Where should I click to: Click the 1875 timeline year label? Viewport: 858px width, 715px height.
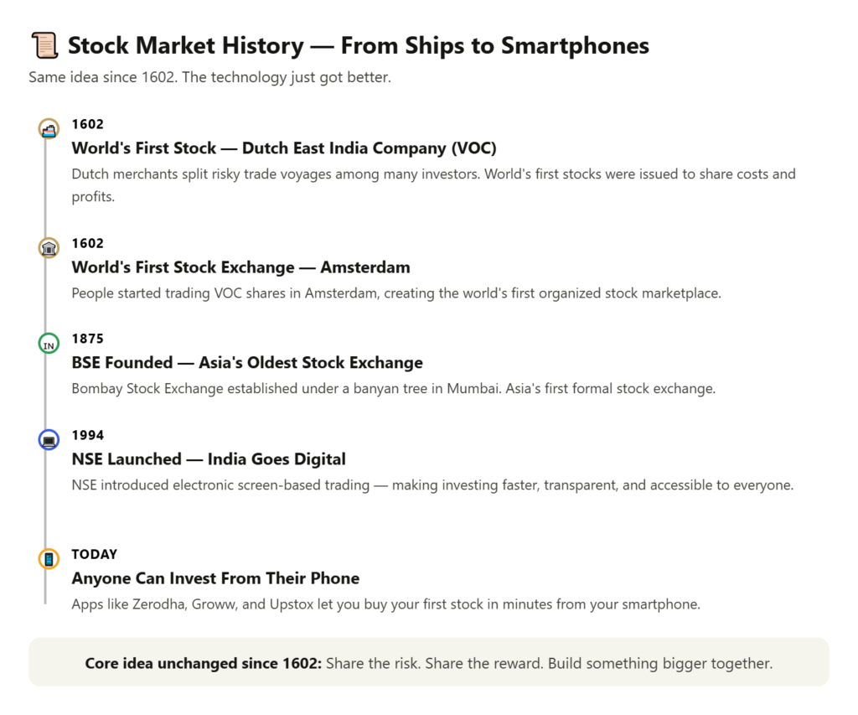(87, 339)
